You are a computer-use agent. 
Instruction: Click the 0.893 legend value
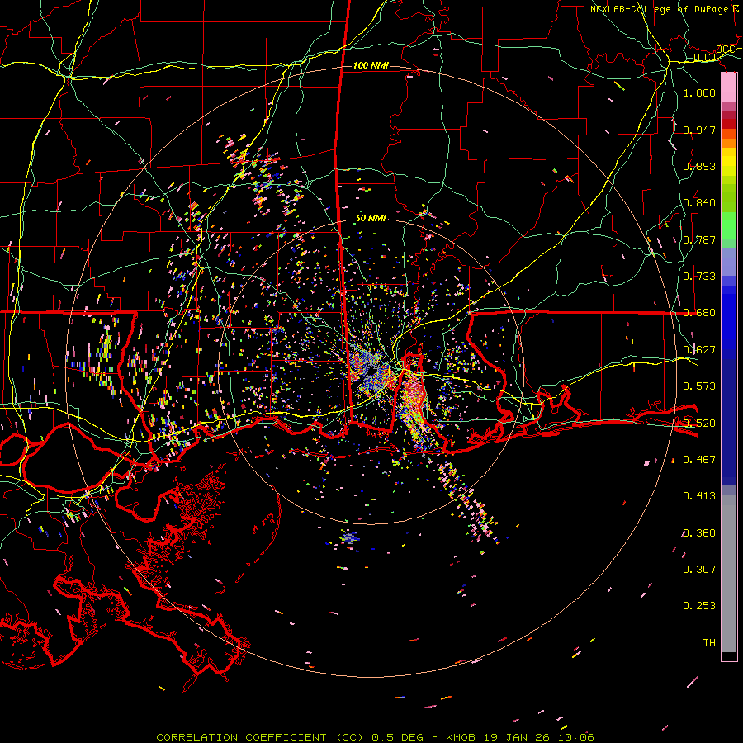(699, 166)
